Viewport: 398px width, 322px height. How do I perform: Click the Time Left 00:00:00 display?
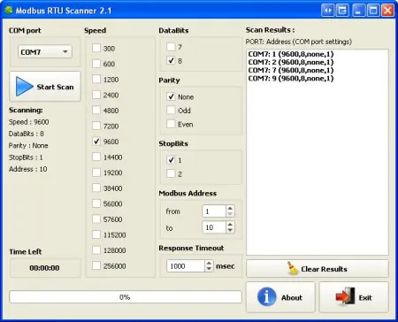pos(45,268)
